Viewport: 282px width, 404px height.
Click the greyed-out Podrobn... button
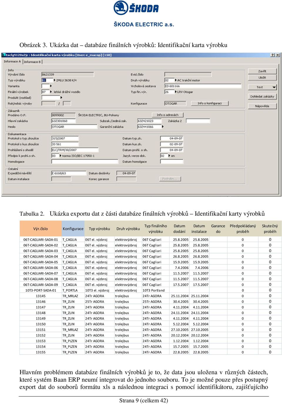point(170,179)
